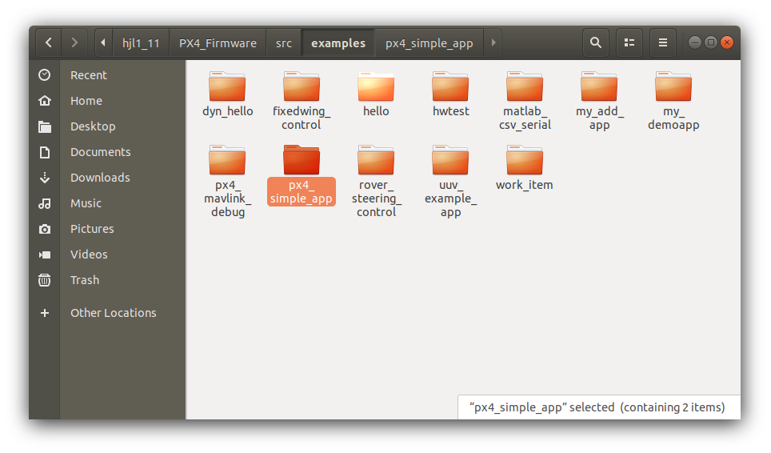Open Trash label in sidebar
The width and height of the screenshot is (771, 453).
point(85,280)
